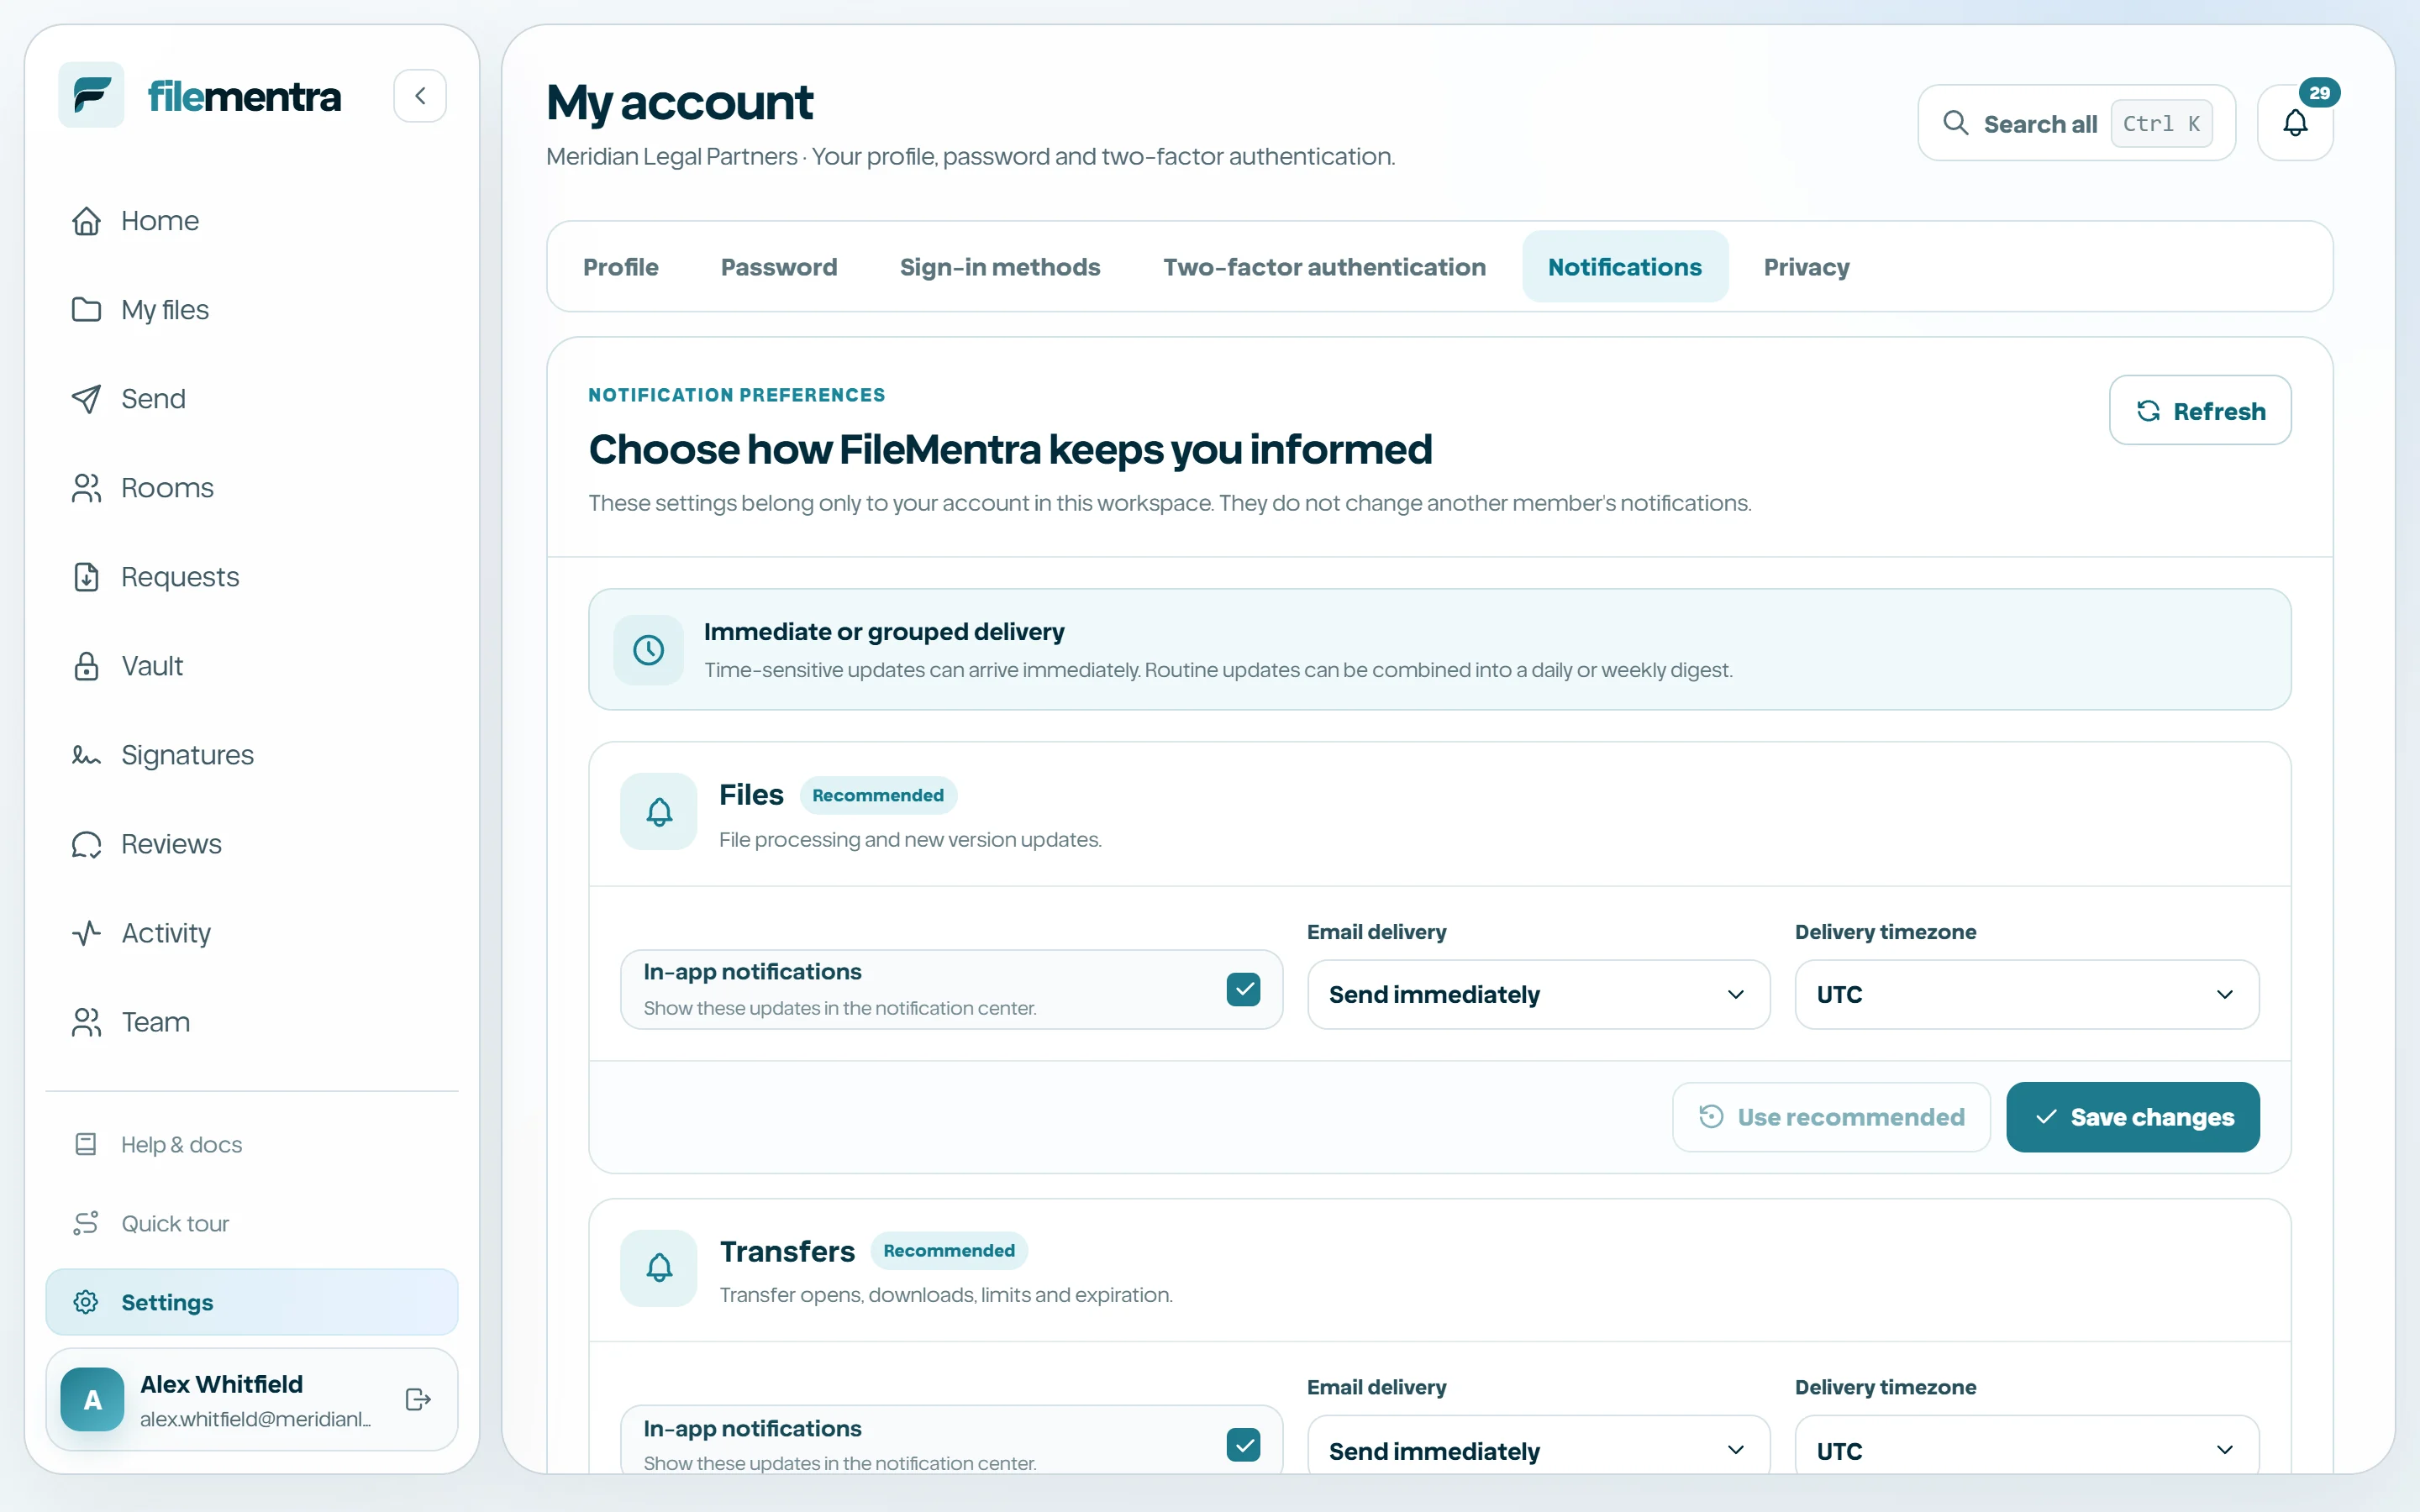Click Save changes for Files
The height and width of the screenshot is (1512, 2420).
[2133, 1117]
